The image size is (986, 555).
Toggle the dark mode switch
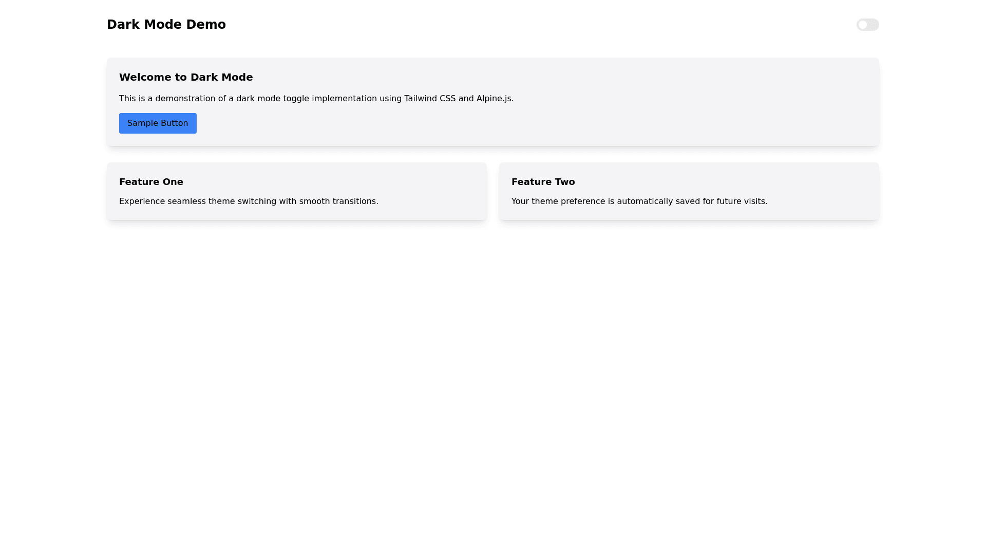[x=867, y=25]
